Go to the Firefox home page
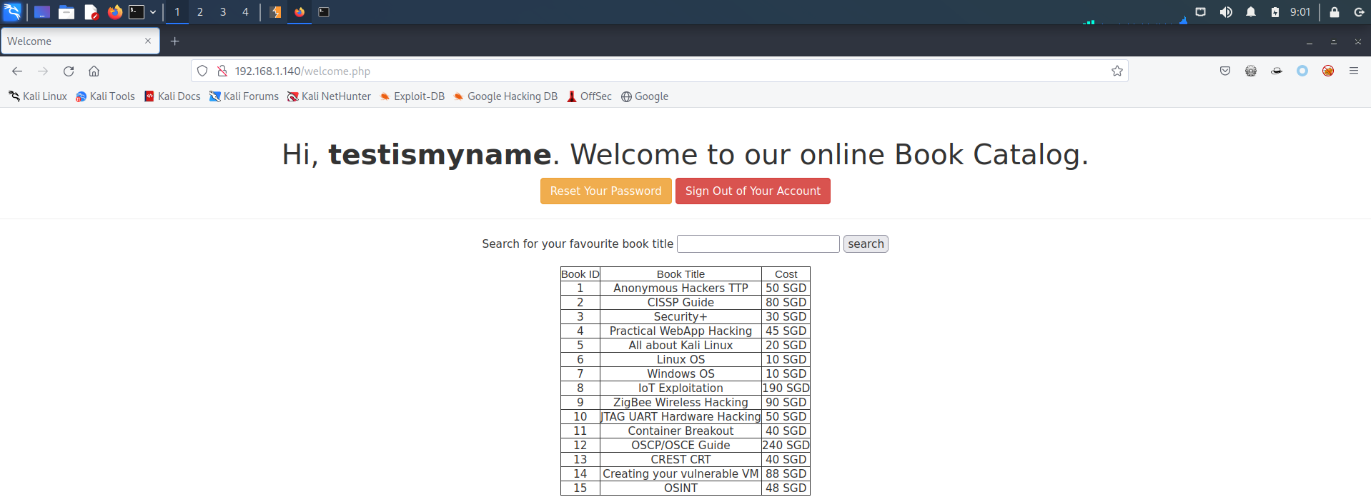The width and height of the screenshot is (1371, 502). (94, 71)
